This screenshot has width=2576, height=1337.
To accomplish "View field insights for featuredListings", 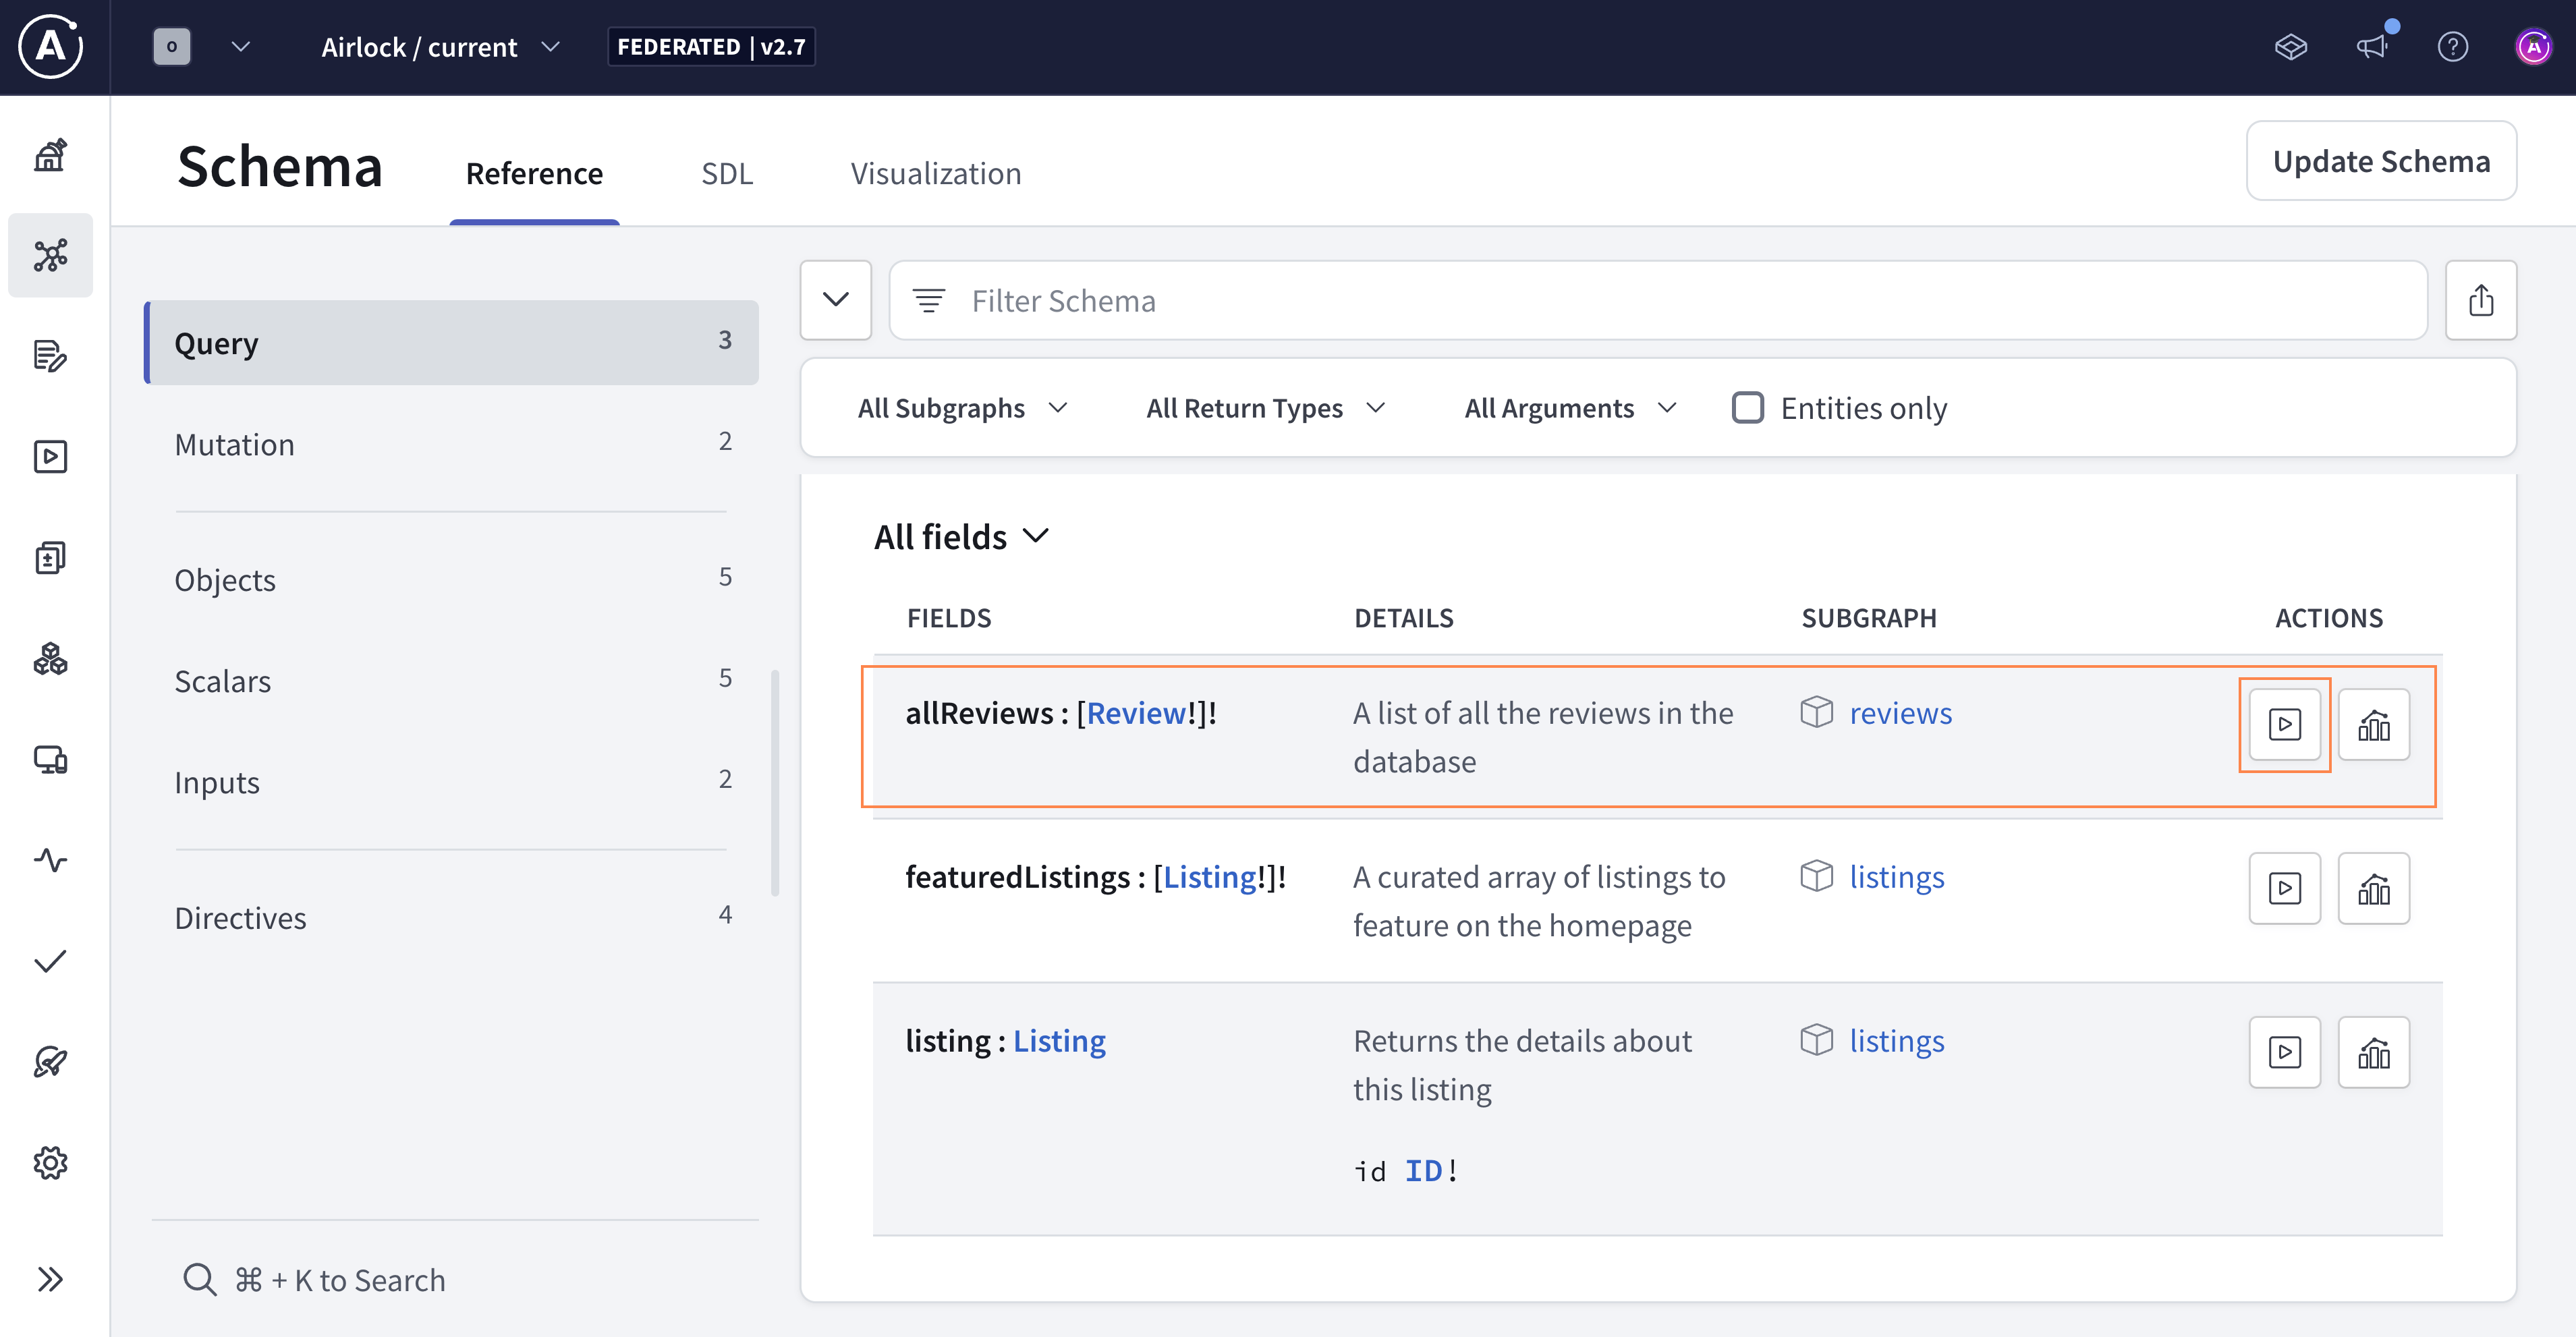I will point(2374,888).
